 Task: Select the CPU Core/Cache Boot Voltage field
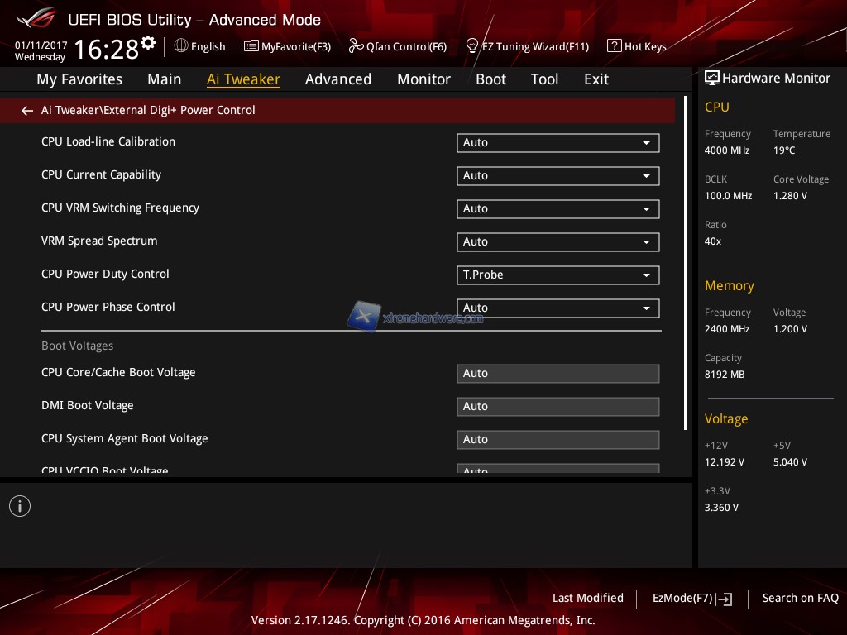coord(557,373)
